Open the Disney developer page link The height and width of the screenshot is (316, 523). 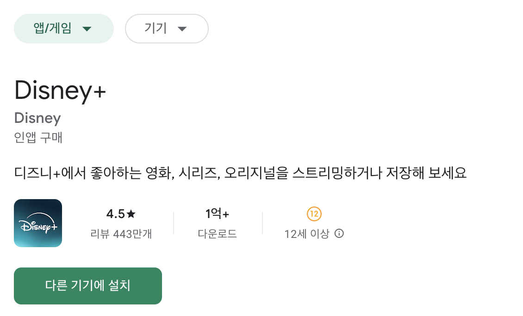[37, 118]
